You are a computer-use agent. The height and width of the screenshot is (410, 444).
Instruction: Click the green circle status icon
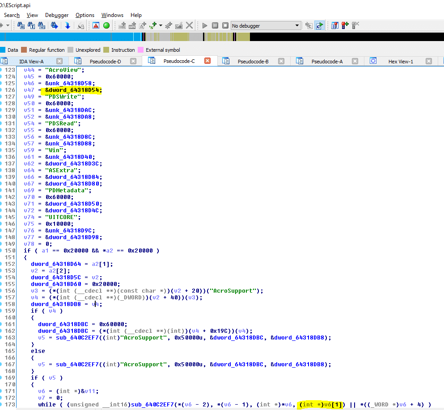pos(106,26)
